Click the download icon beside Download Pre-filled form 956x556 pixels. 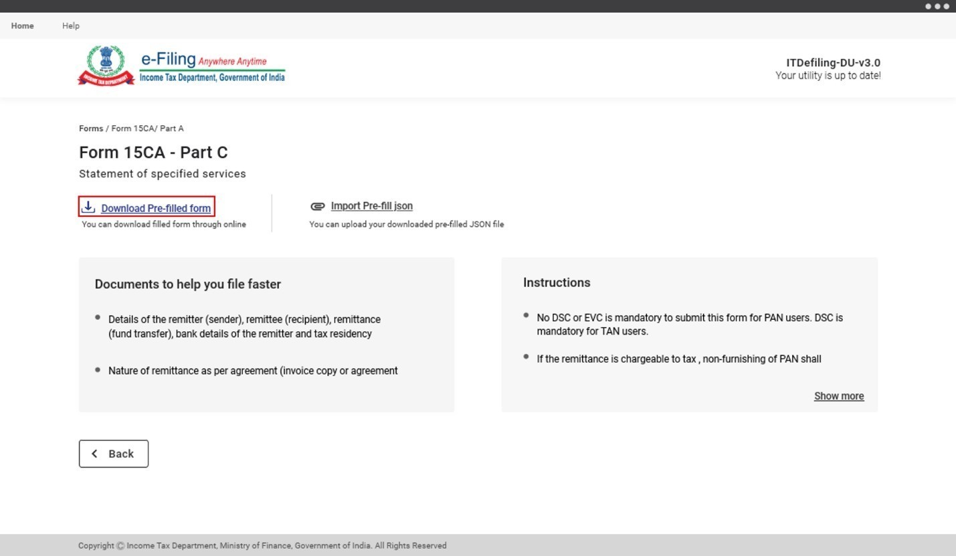point(88,207)
